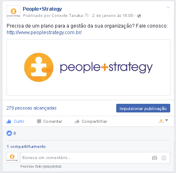Open the people+strategy logo image
Image resolution: width=176 pixels, height=173 pixels.
[x=88, y=67]
